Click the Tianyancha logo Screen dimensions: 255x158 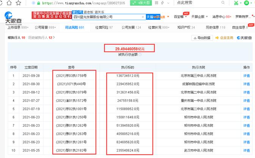click(x=13, y=18)
